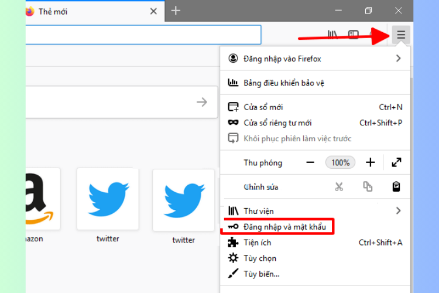Open "Thư viện" menu item
Viewport: 439px width, 293px height.
click(315, 211)
